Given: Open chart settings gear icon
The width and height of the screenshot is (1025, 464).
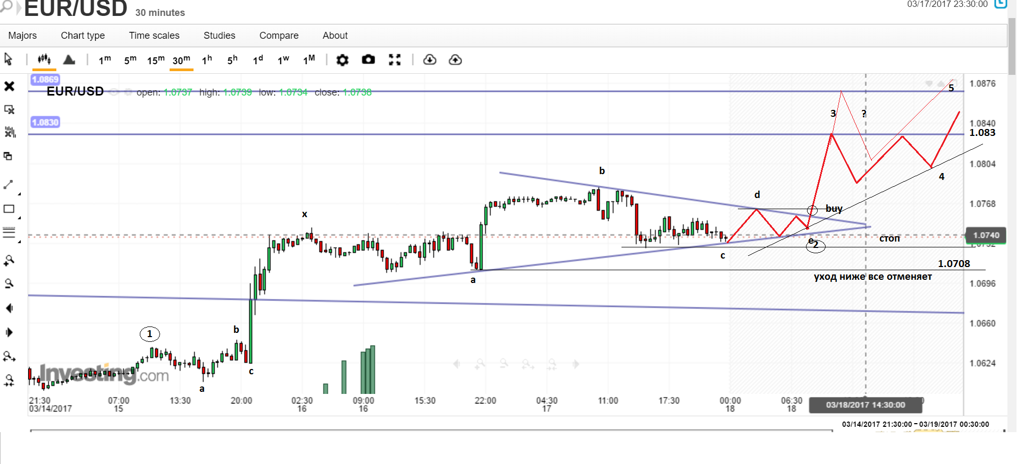Looking at the screenshot, I should pyautogui.click(x=342, y=60).
